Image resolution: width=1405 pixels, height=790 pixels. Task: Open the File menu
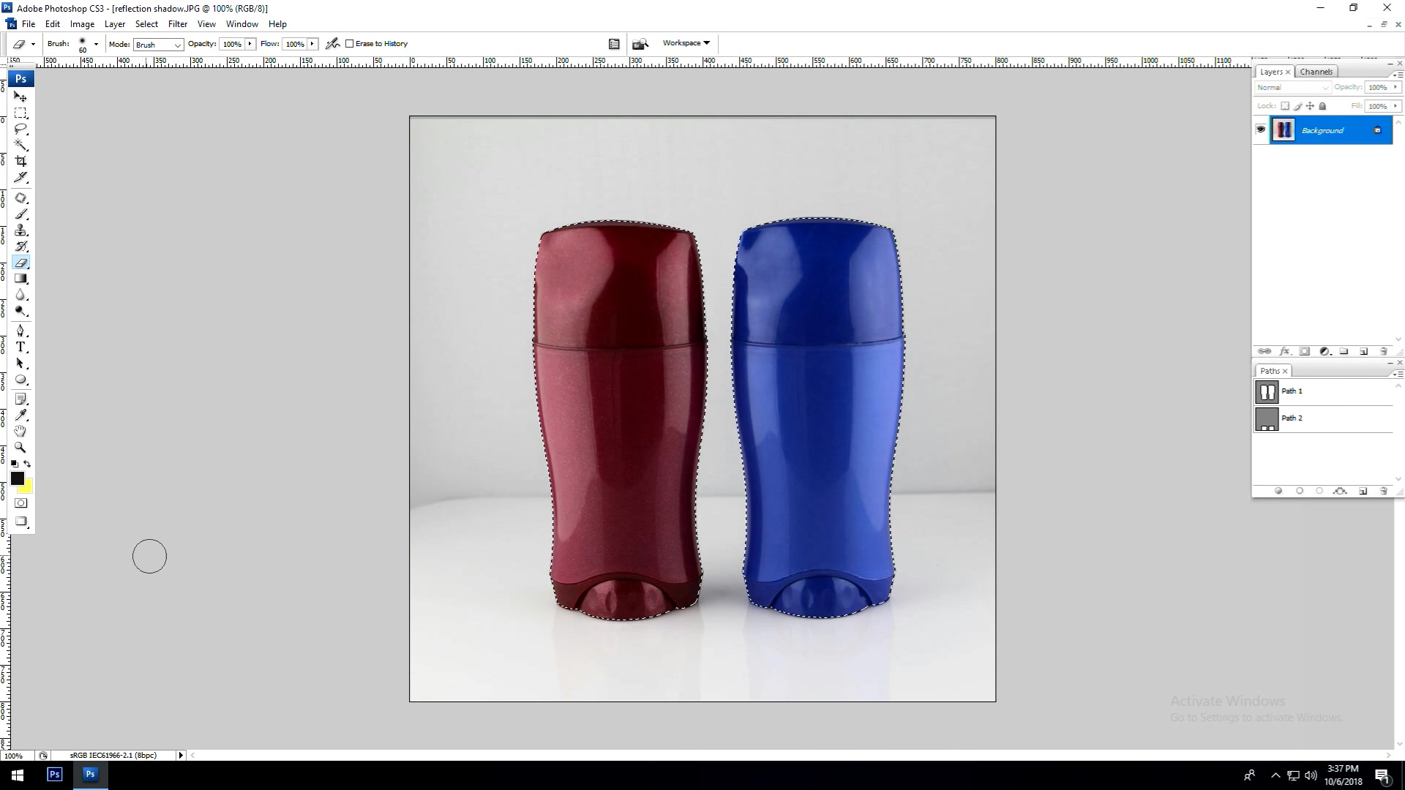point(29,24)
